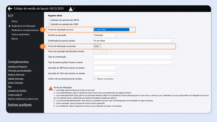Screen dimensions: 217x122
Task: Select Blocos in the sidebar
Action: 15,39
